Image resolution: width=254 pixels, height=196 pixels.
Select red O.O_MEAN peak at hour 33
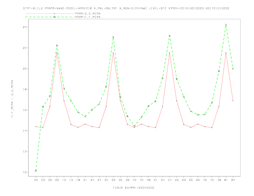click(113, 53)
